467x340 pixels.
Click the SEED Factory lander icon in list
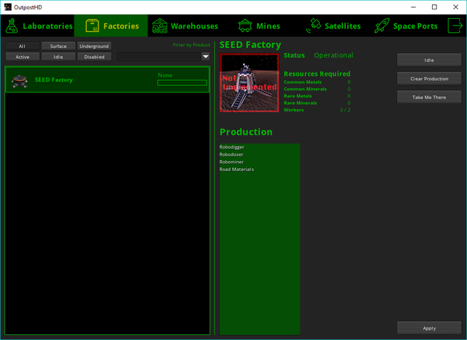[x=20, y=81]
